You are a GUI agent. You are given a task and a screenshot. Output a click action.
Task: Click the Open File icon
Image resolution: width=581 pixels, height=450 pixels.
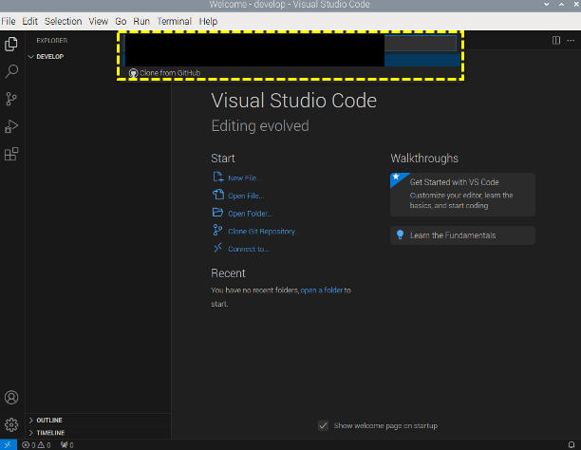pyautogui.click(x=218, y=195)
